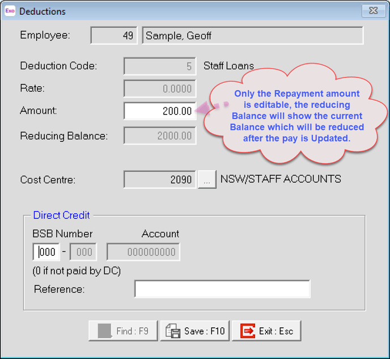Click the Account number field

click(x=143, y=252)
